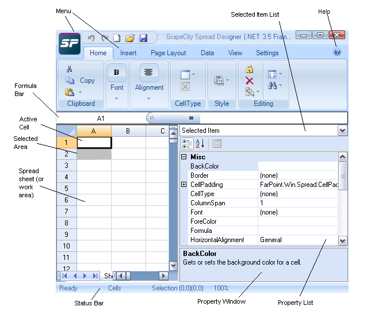The height and width of the screenshot is (329, 390).
Task: Open the Paste dropdown arrow
Action: pos(80,92)
